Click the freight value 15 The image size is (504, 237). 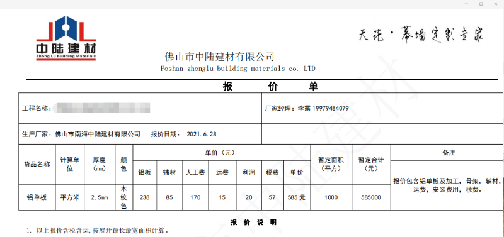click(x=222, y=197)
